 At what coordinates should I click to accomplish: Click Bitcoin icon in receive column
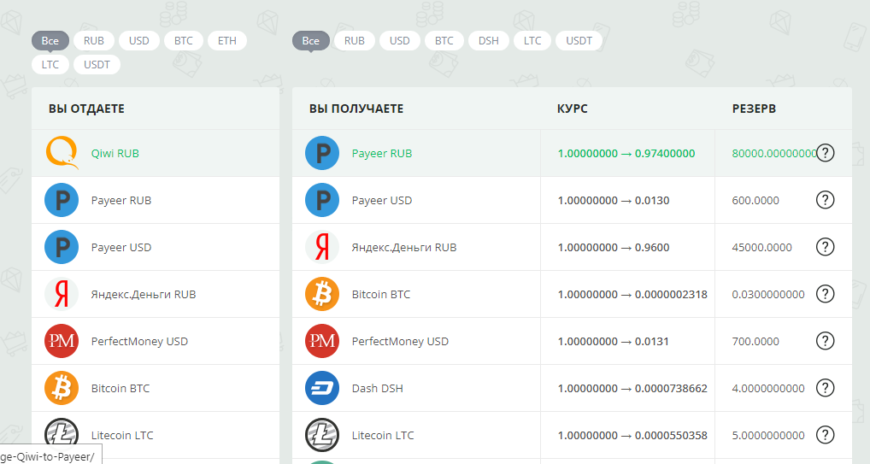(x=322, y=294)
